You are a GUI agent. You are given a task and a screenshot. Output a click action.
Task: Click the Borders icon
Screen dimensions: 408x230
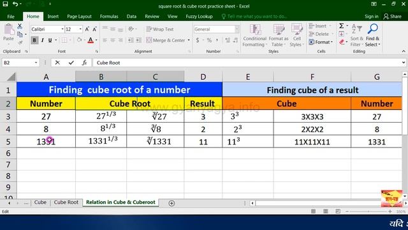click(x=64, y=40)
